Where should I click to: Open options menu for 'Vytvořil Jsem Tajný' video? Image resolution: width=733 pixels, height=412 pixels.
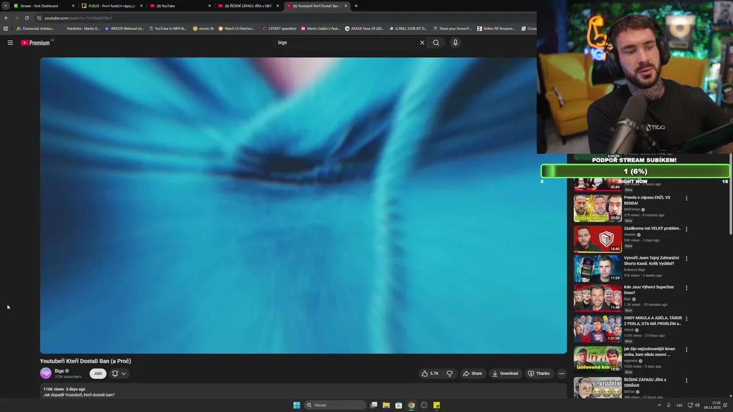[x=687, y=259]
